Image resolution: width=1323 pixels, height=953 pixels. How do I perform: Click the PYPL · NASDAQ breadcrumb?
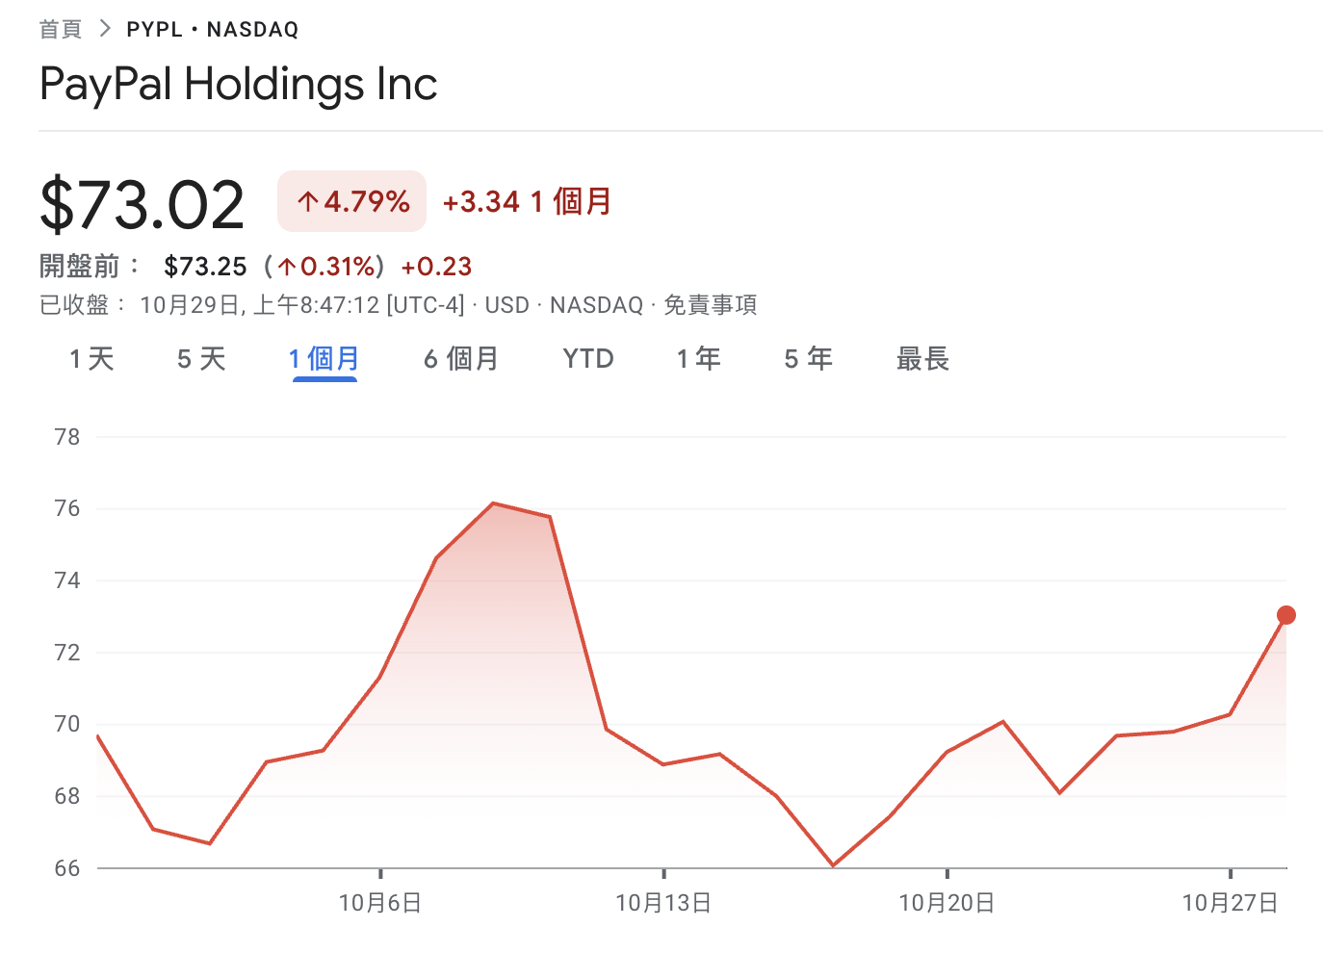click(213, 29)
